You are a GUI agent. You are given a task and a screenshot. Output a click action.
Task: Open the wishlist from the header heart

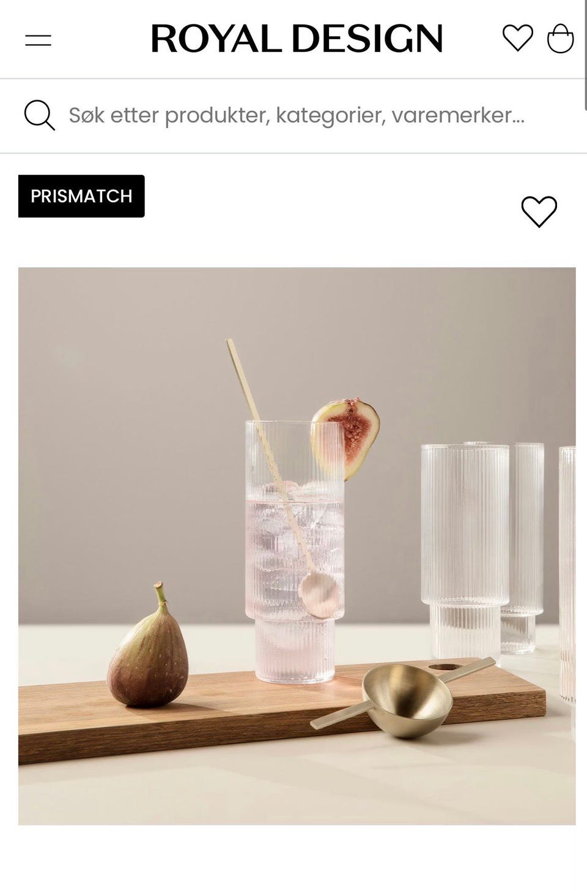pyautogui.click(x=518, y=38)
